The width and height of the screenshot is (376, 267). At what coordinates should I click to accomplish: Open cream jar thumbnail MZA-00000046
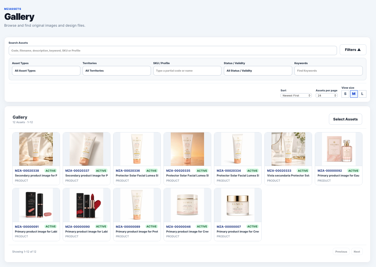click(x=187, y=205)
